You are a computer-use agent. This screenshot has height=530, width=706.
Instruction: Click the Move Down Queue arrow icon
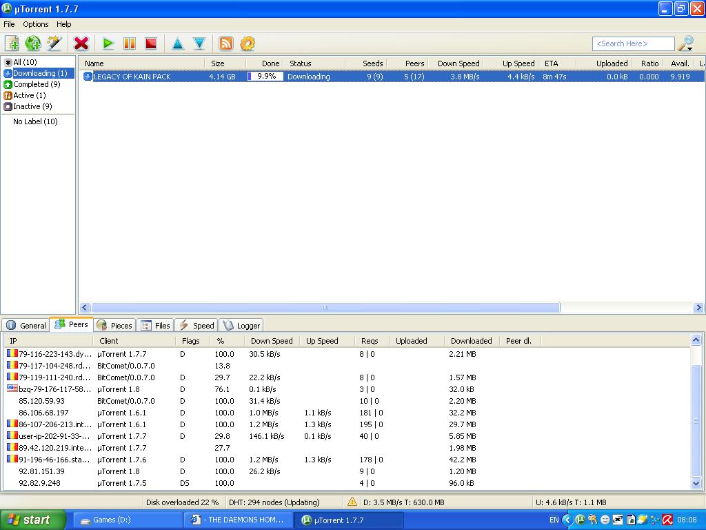pos(199,43)
